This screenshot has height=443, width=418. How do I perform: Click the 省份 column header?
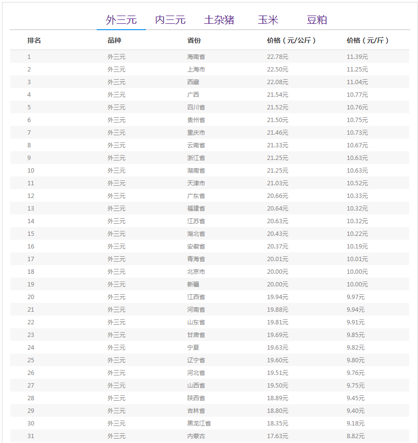[194, 40]
